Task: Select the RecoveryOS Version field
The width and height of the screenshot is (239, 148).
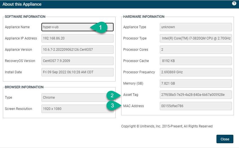Action: tap(78, 61)
